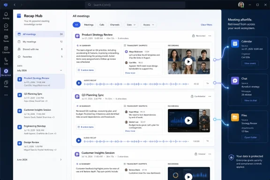Open Calendar in the left rail

coord(6,50)
